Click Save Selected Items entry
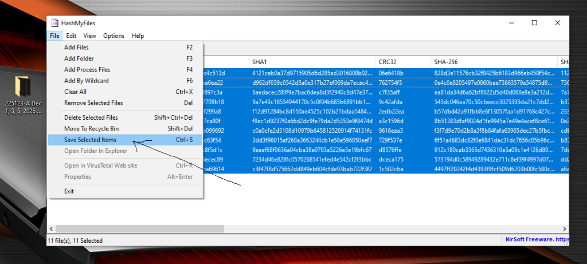This screenshot has width=587, height=264. pos(125,140)
